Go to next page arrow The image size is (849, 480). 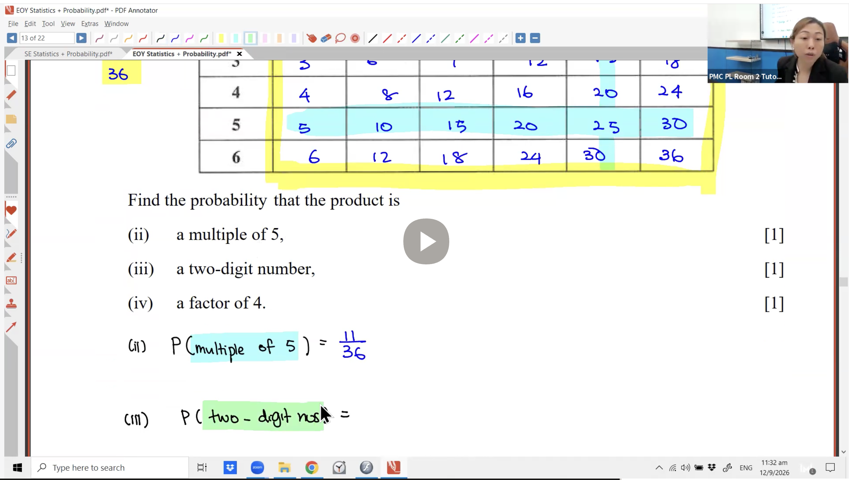(x=81, y=38)
